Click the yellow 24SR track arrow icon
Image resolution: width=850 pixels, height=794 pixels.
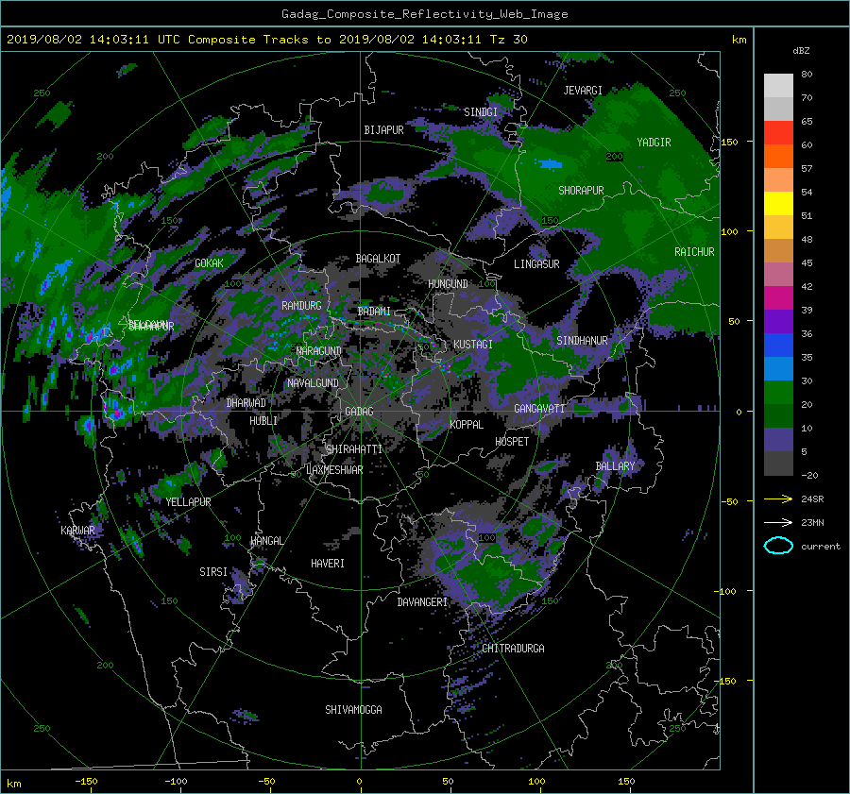[x=778, y=498]
